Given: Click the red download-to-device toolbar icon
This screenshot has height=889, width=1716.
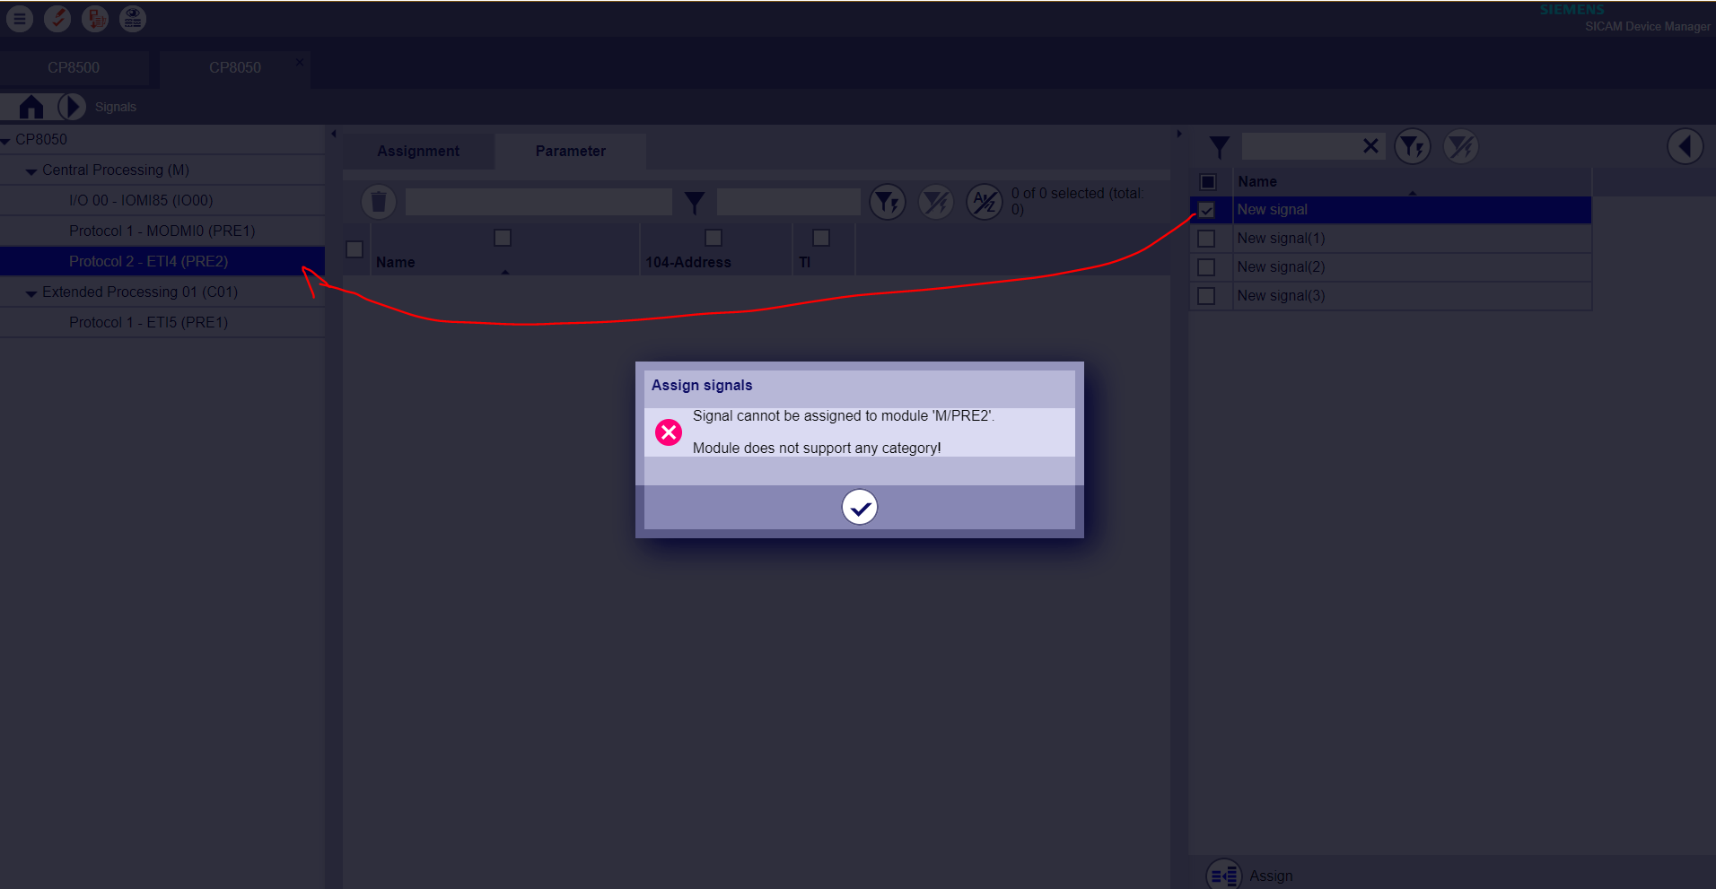Looking at the screenshot, I should point(95,19).
